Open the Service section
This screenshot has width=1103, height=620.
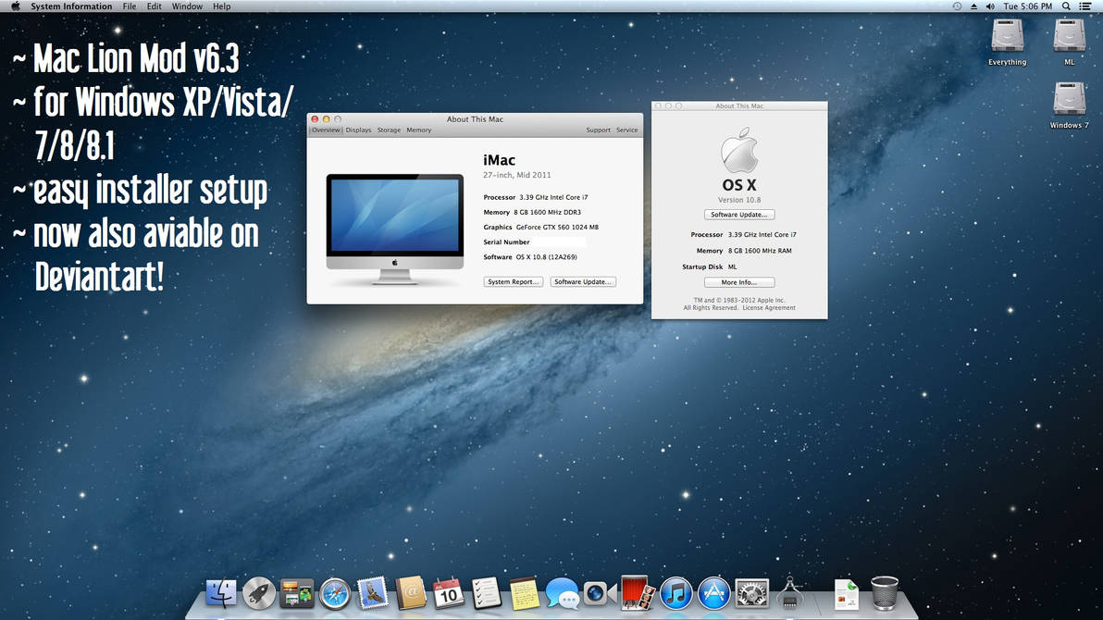tap(626, 130)
